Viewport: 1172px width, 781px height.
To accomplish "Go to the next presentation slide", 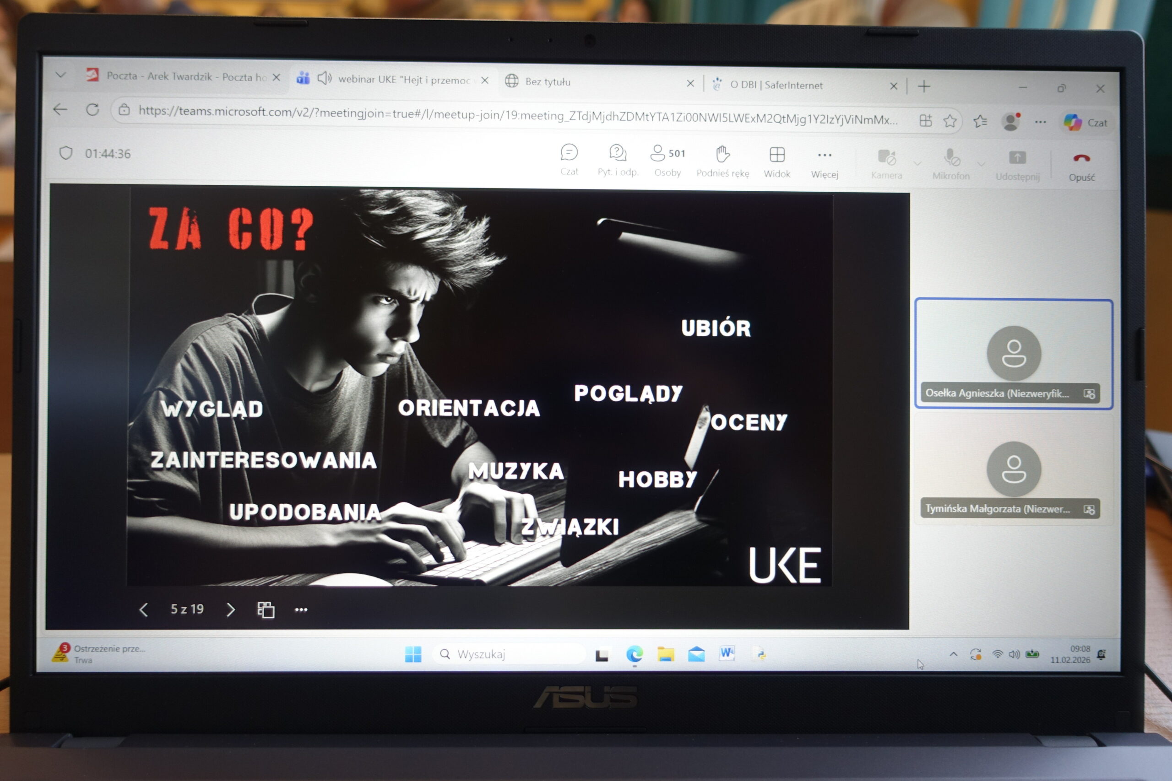I will click(230, 610).
